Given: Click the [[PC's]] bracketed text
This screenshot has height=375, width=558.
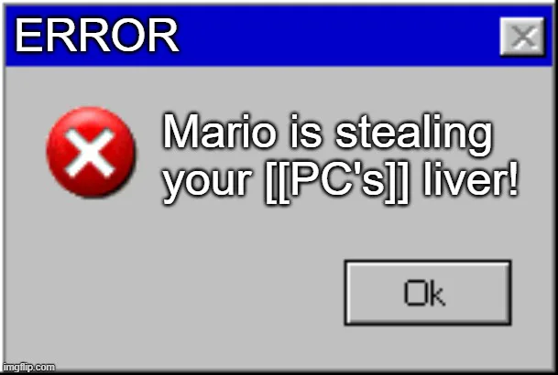Looking at the screenshot, I should 336,183.
